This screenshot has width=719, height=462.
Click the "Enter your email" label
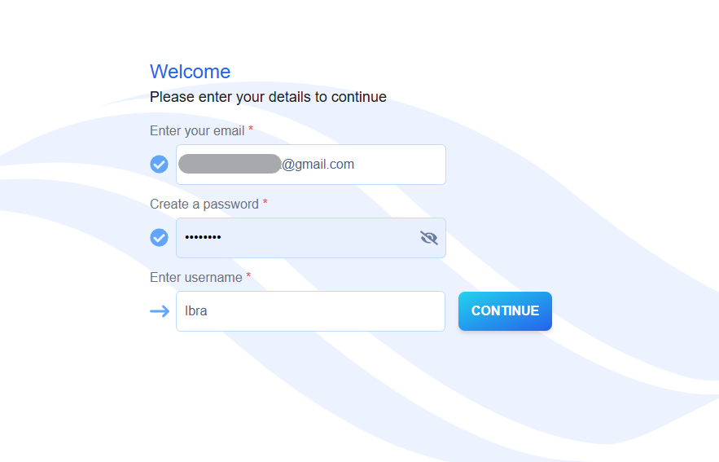pyautogui.click(x=197, y=130)
